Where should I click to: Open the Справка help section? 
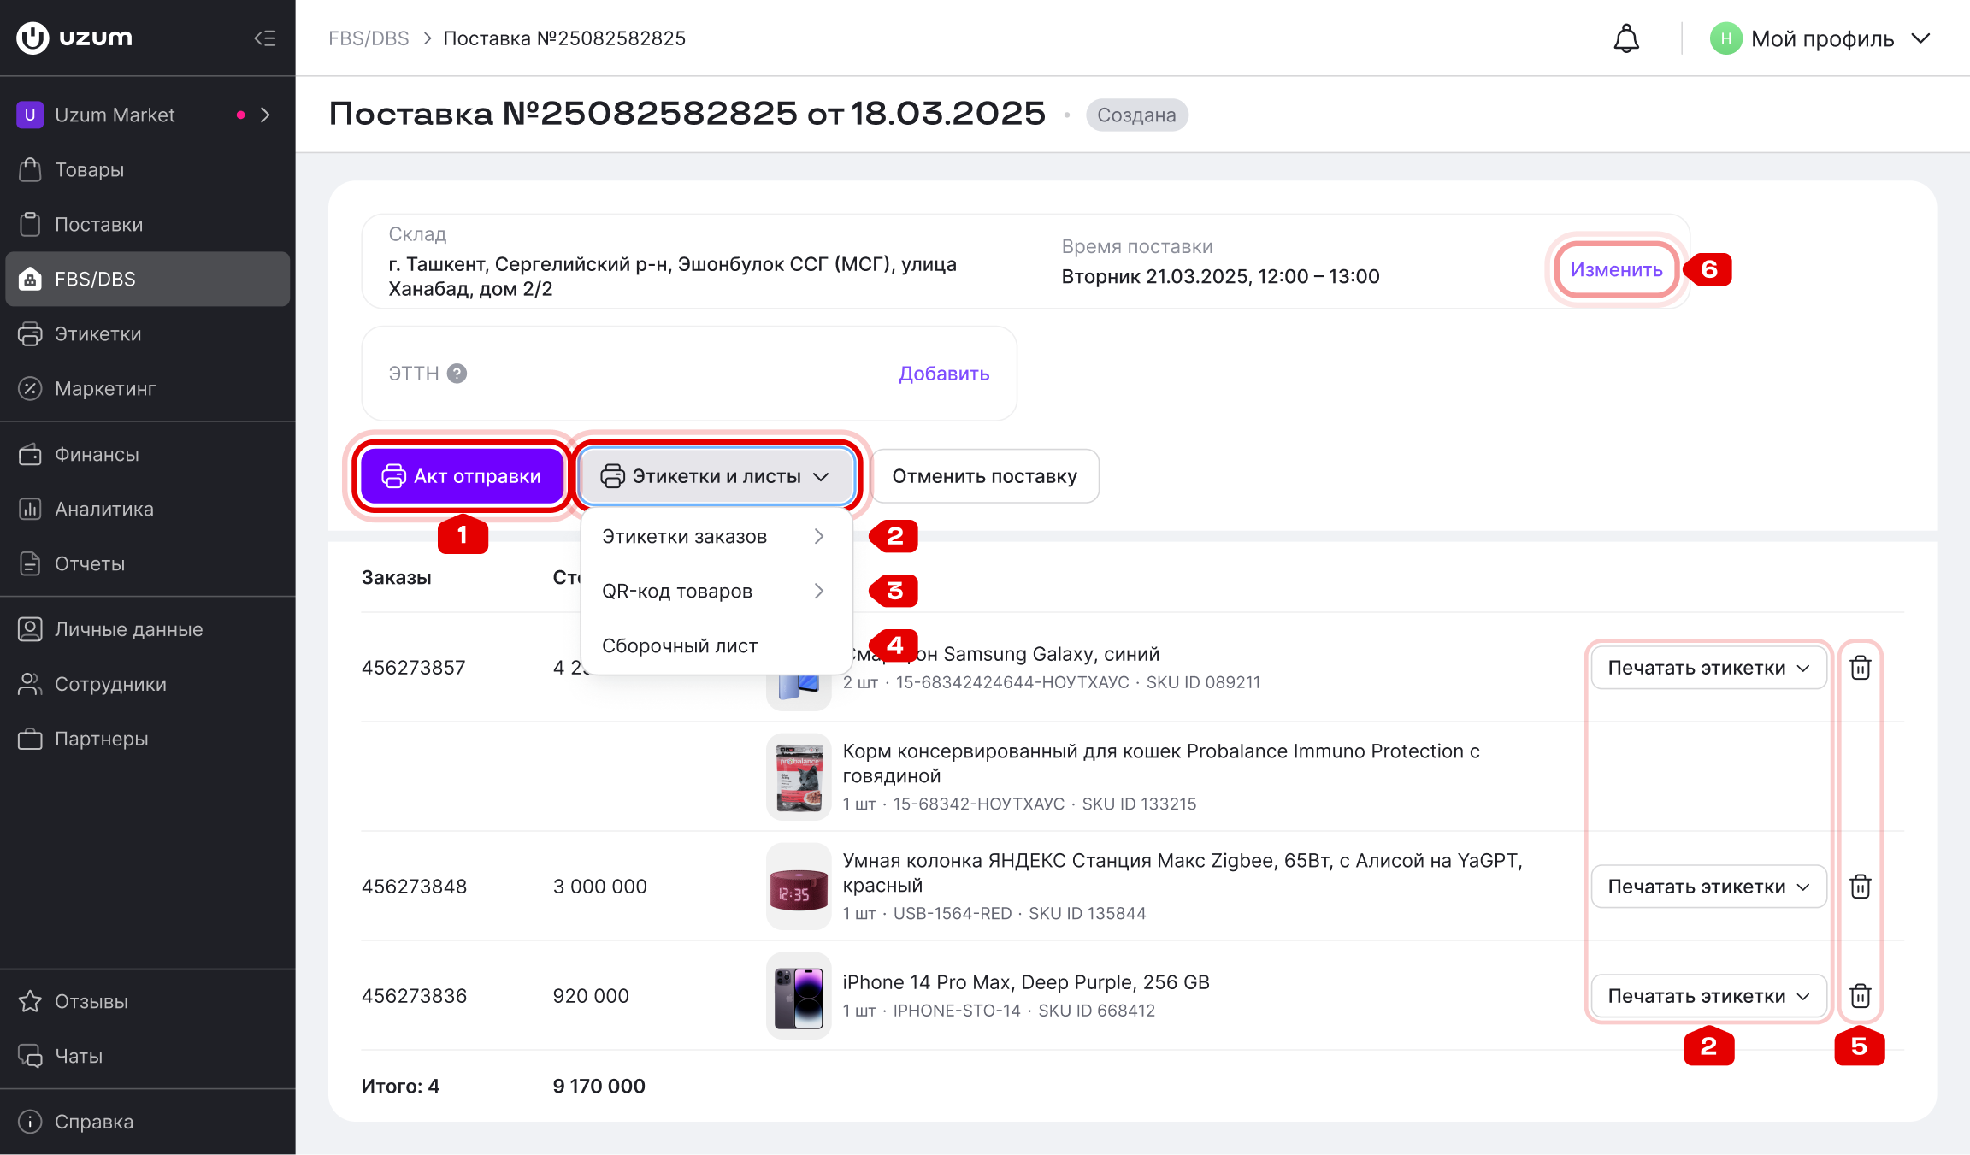[147, 1123]
